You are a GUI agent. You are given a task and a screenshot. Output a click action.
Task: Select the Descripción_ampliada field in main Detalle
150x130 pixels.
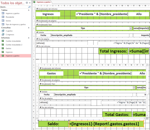click(90, 35)
